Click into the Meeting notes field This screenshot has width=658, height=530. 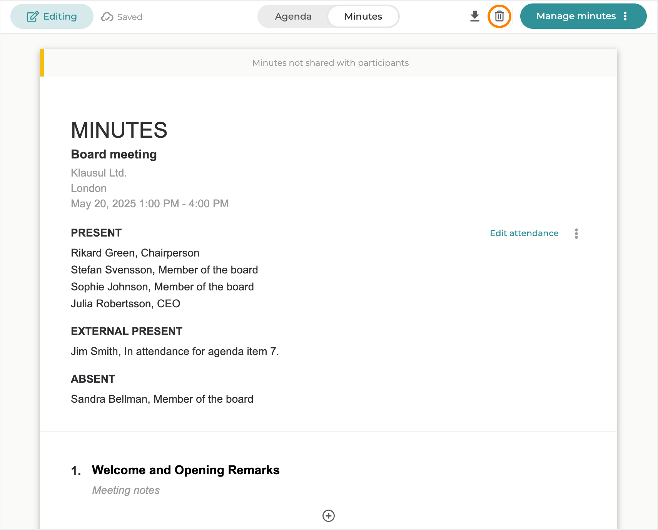[126, 490]
